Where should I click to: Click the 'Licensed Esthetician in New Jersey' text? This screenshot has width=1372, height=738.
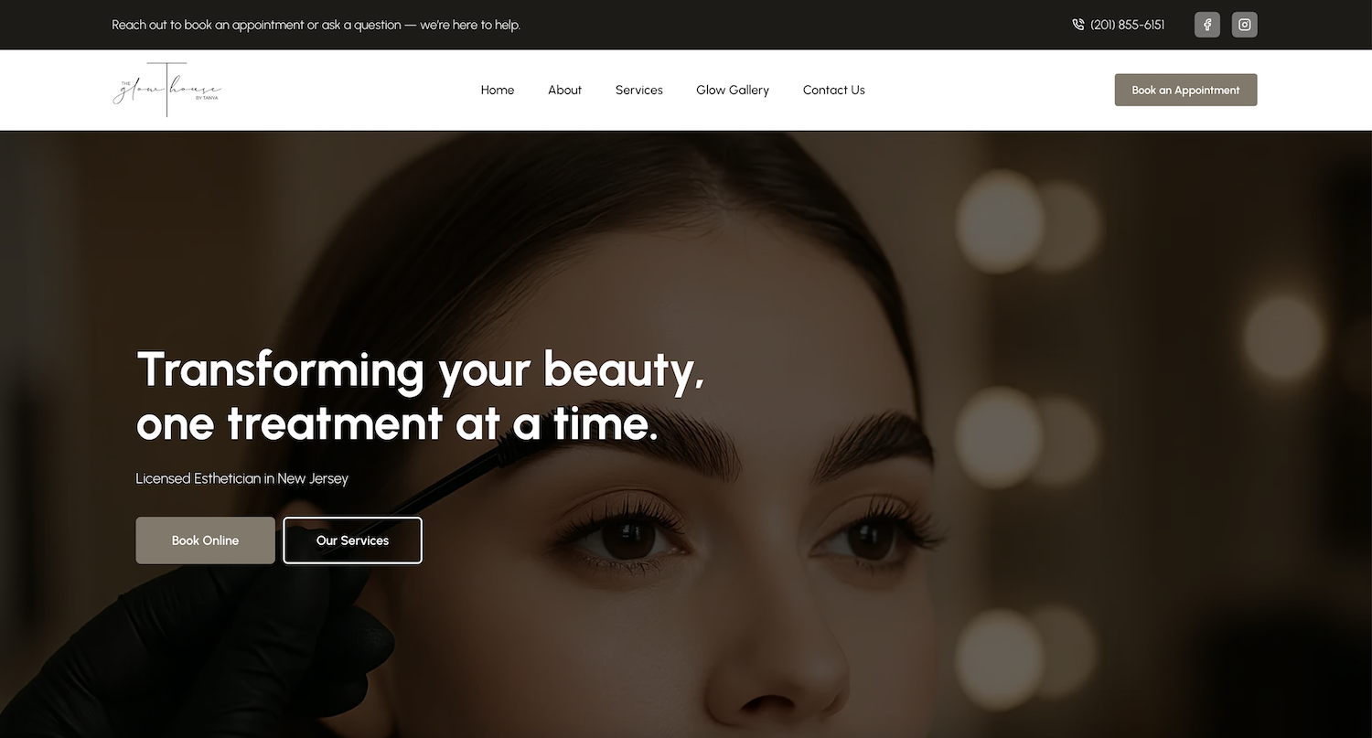click(242, 478)
